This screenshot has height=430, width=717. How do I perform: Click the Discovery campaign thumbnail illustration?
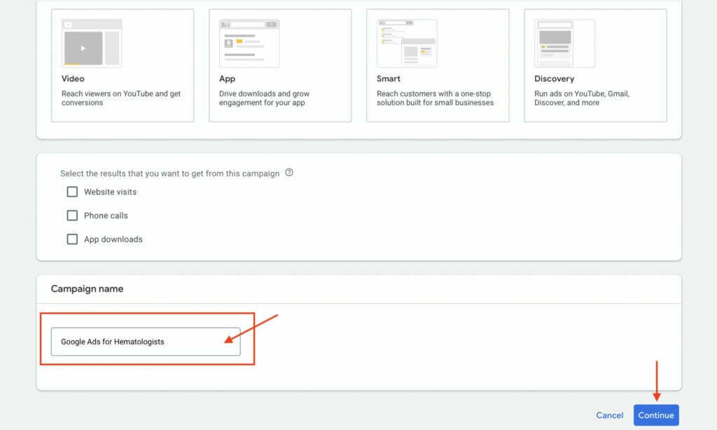tap(564, 43)
